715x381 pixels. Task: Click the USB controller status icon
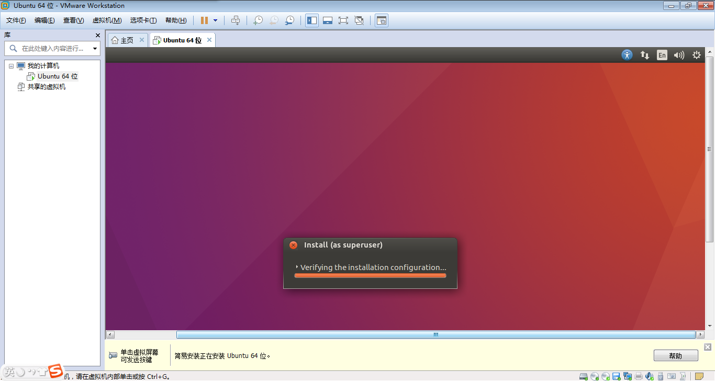[x=661, y=376]
